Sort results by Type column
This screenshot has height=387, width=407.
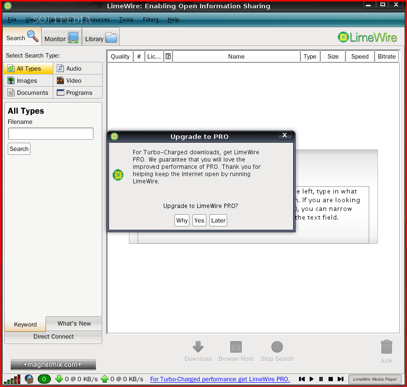click(310, 57)
